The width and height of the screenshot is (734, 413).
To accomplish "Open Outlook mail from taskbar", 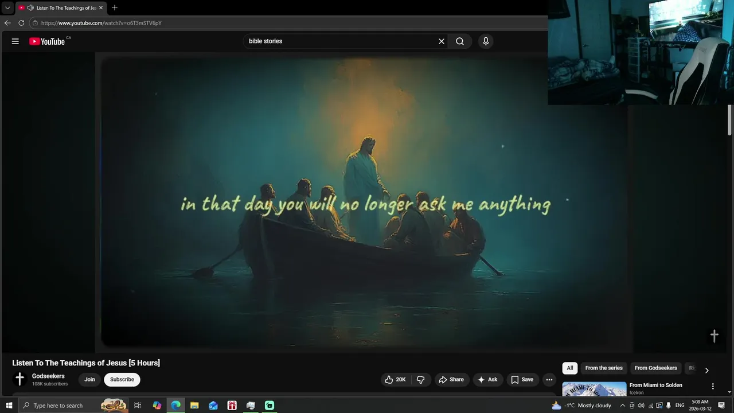I will 213,406.
